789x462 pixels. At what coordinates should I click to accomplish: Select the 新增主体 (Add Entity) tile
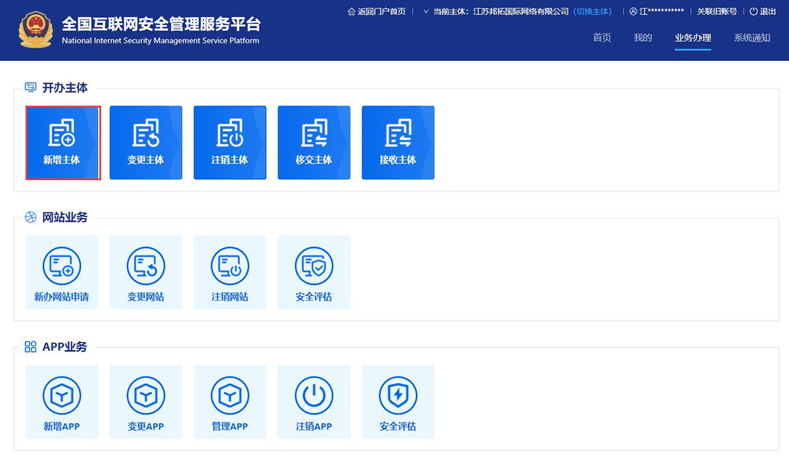[x=62, y=142]
